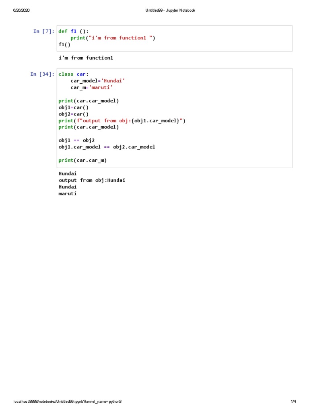The height and width of the screenshot is (412, 309).
Task: Click the output line 'output from obj:Hundai'
Action: pos(92,180)
